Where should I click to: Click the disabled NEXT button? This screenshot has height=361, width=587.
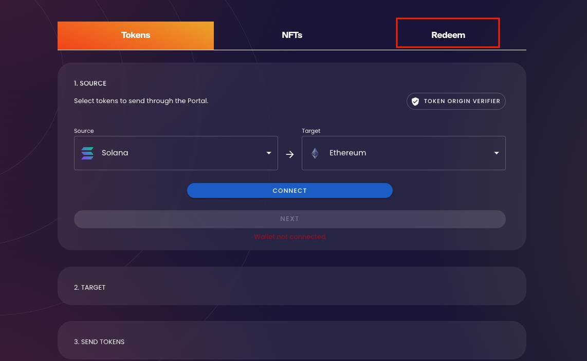290,218
